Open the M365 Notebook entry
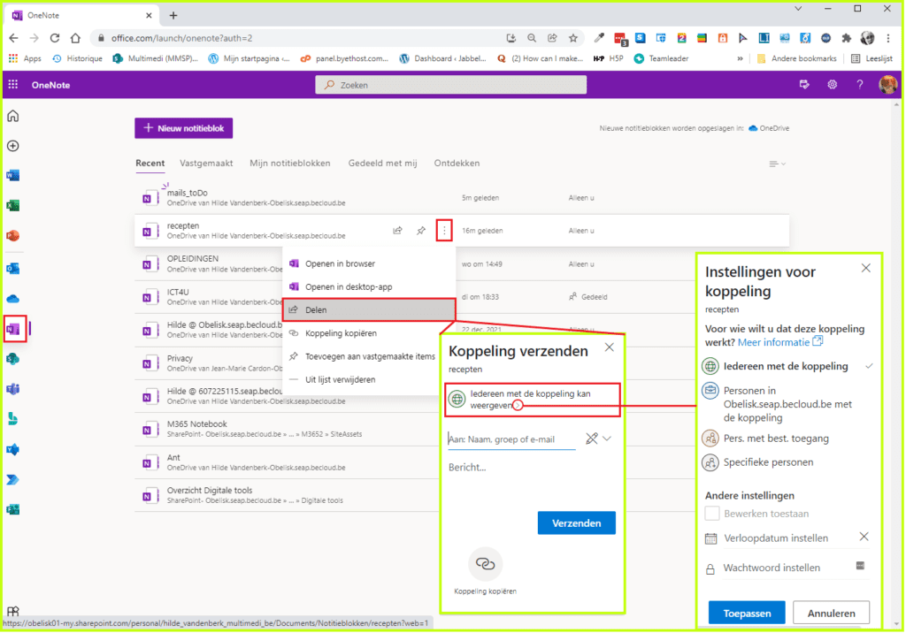The image size is (906, 633). point(197,424)
